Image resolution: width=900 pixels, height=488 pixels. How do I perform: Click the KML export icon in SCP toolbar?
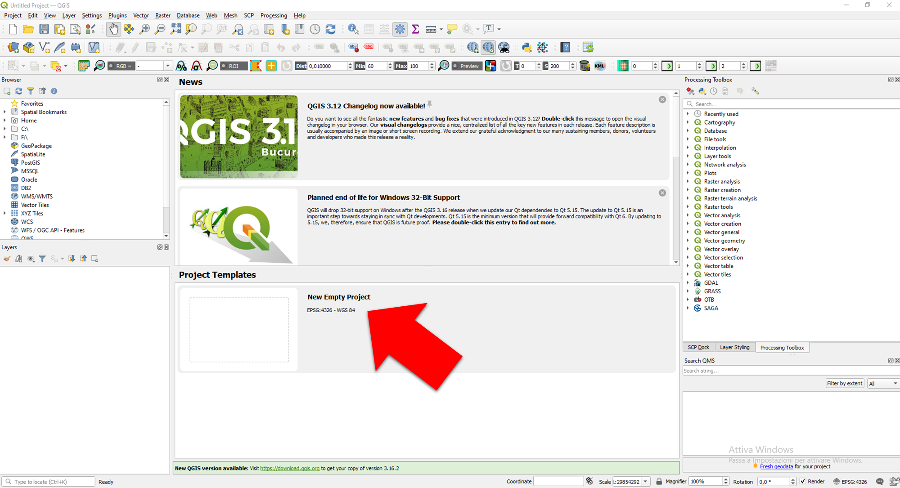[600, 66]
